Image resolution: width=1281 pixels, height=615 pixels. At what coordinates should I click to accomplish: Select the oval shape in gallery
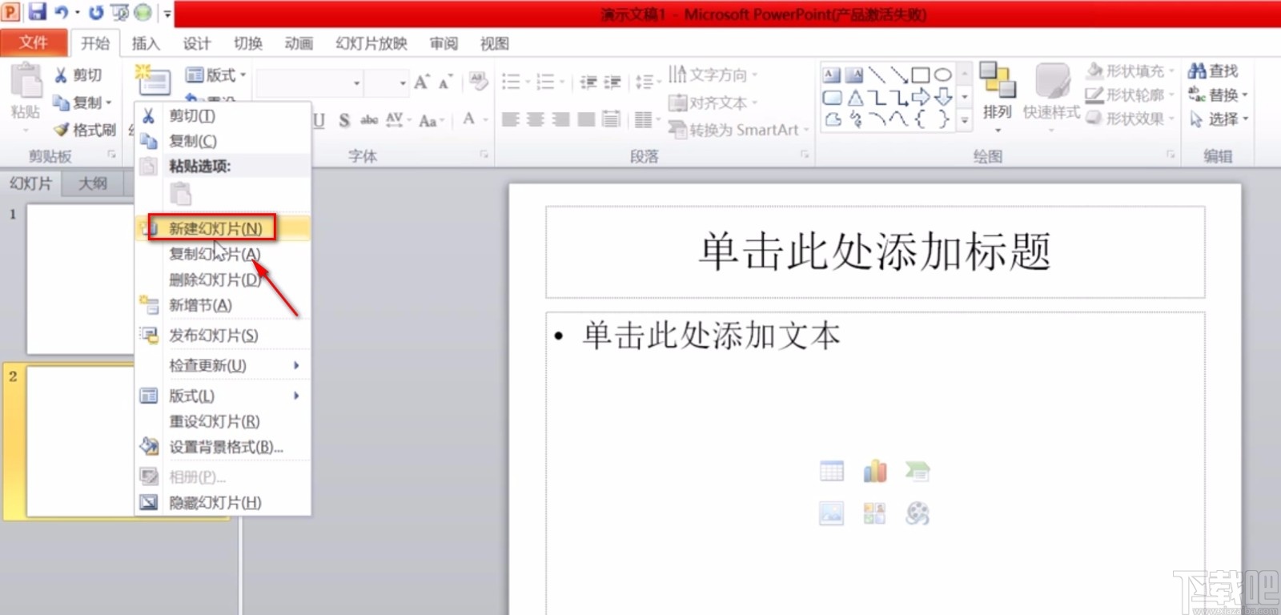tap(943, 75)
